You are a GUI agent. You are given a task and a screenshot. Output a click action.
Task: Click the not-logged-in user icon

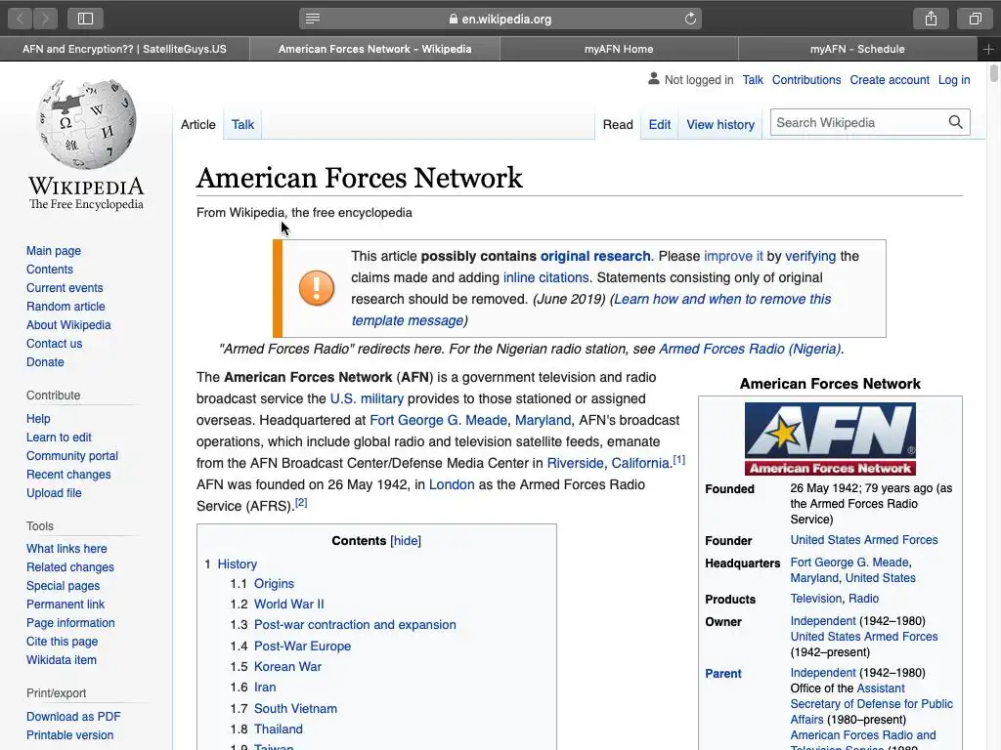tap(654, 79)
